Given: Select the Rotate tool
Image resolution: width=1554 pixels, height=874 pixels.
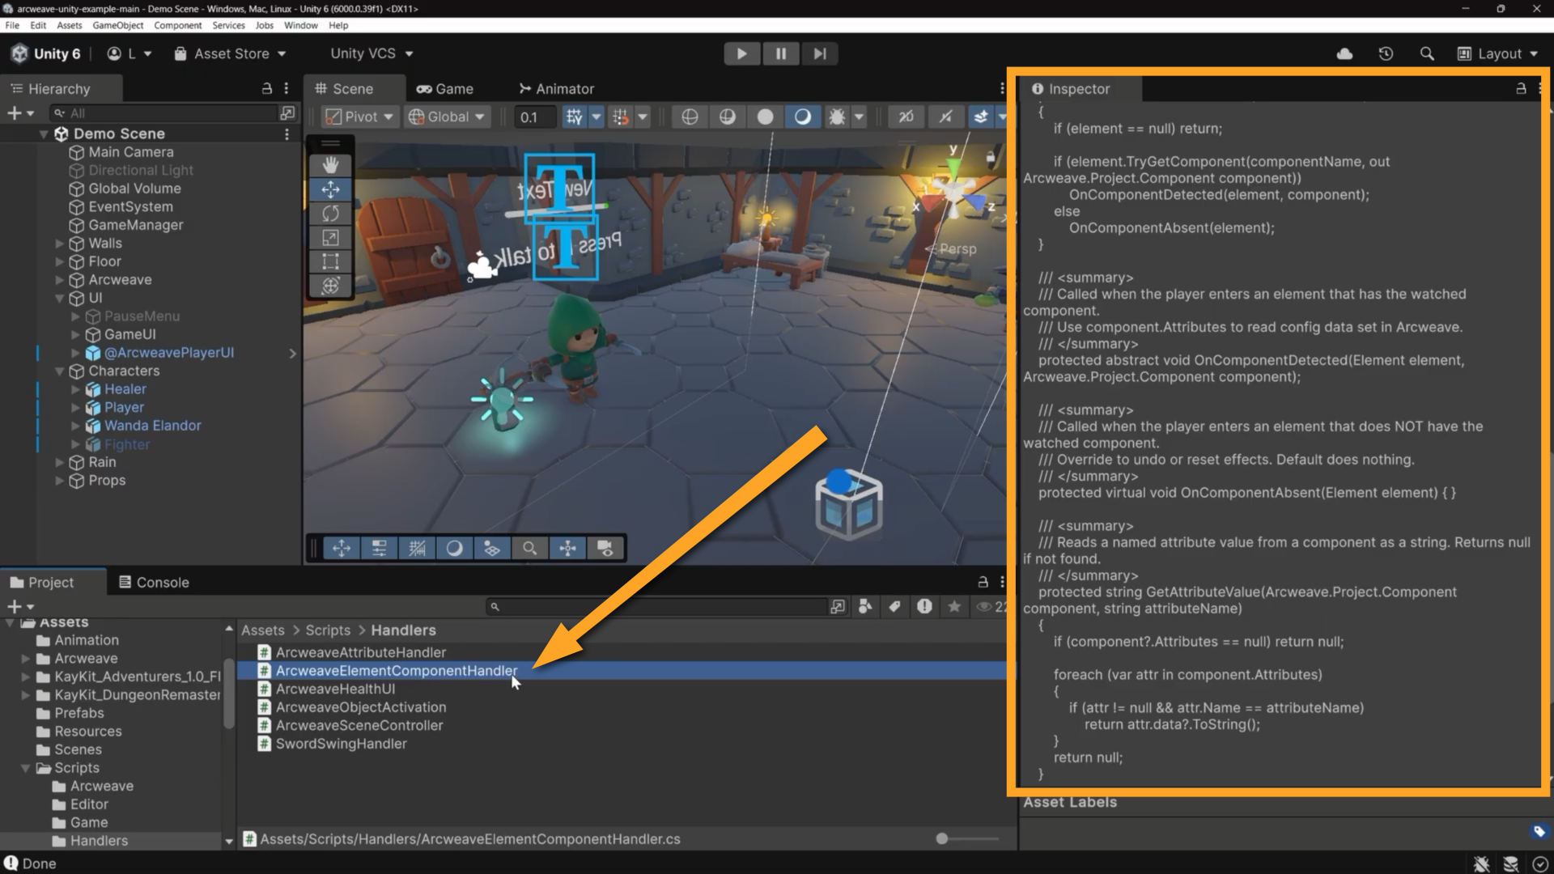Looking at the screenshot, I should [330, 214].
